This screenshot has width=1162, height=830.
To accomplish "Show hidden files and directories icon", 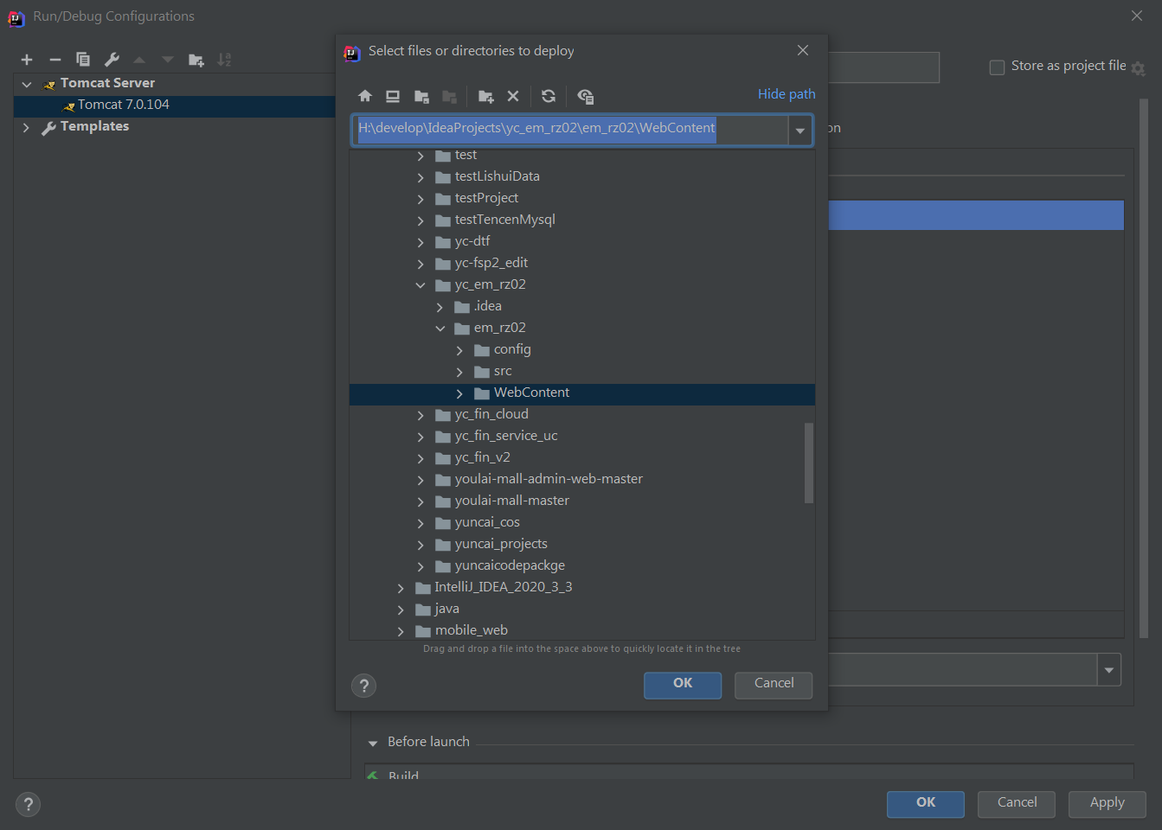I will pos(586,96).
